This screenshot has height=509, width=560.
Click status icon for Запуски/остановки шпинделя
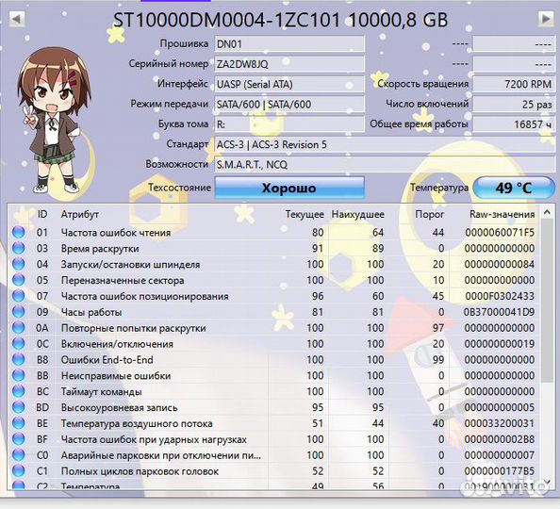click(19, 264)
